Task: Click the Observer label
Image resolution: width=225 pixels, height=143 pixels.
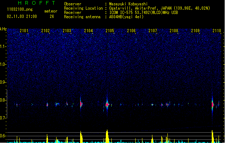Action: click(73, 4)
